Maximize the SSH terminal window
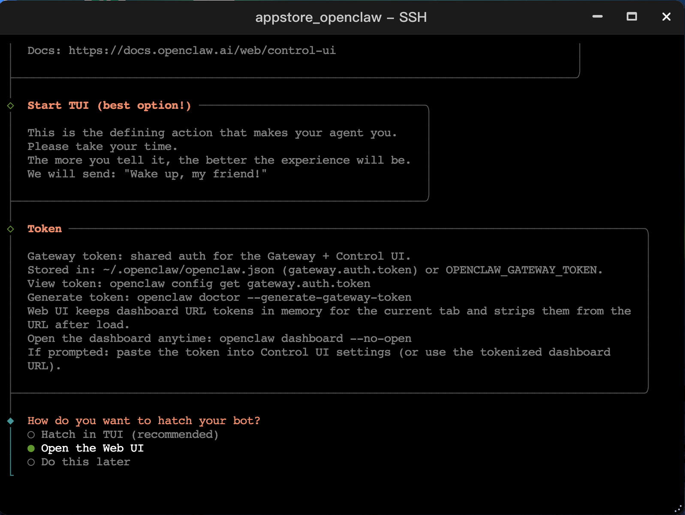 tap(631, 17)
